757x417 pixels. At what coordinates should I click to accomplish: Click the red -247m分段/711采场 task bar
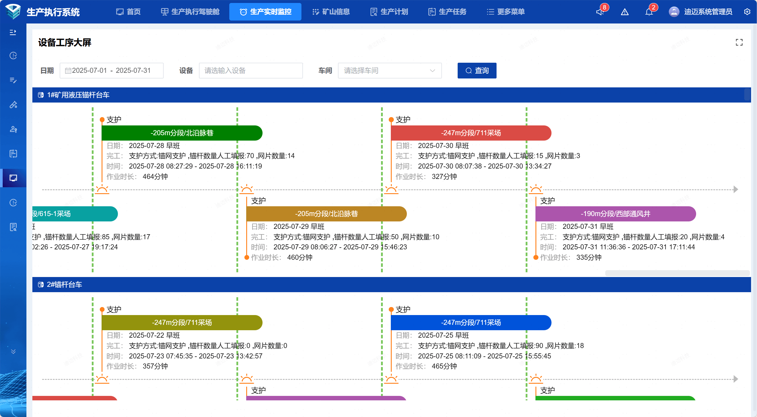(471, 133)
